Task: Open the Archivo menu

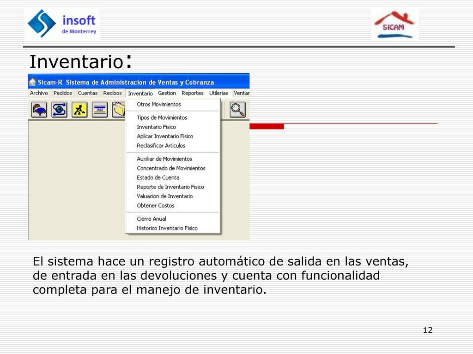Action: point(39,93)
